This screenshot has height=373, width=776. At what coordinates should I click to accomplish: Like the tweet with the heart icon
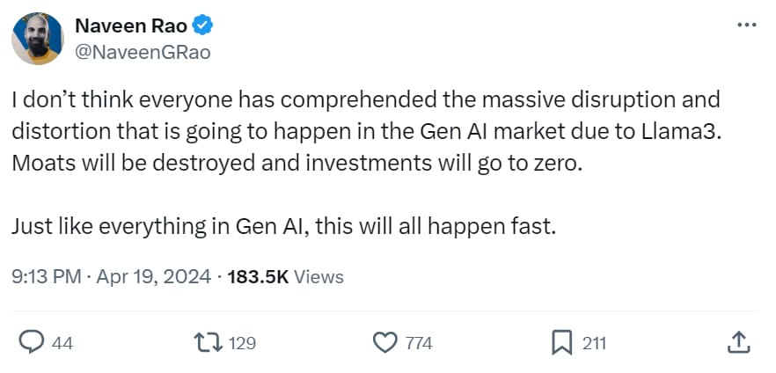coord(384,342)
